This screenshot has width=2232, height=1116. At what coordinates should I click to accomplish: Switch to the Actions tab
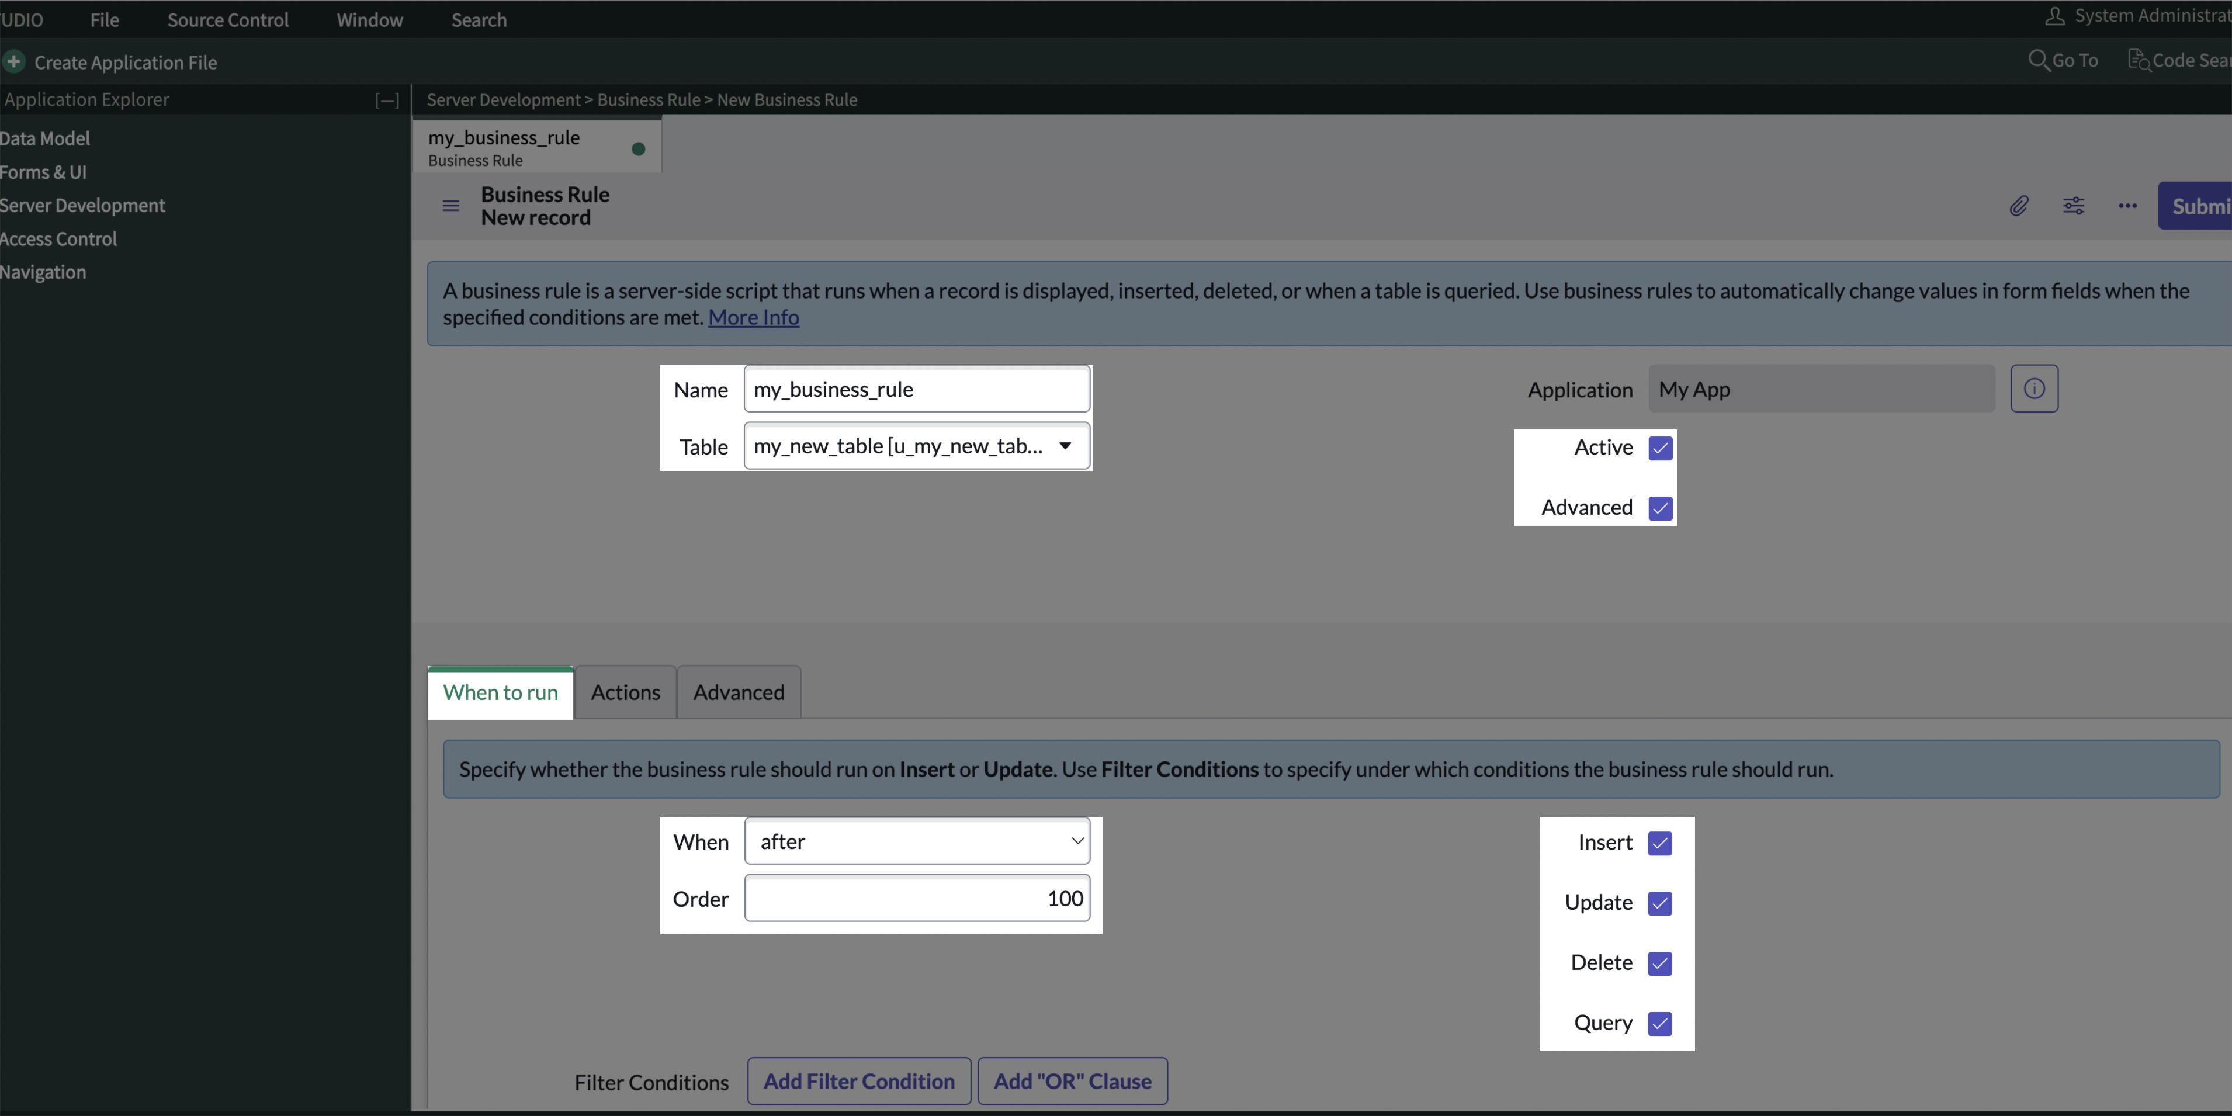(x=625, y=692)
